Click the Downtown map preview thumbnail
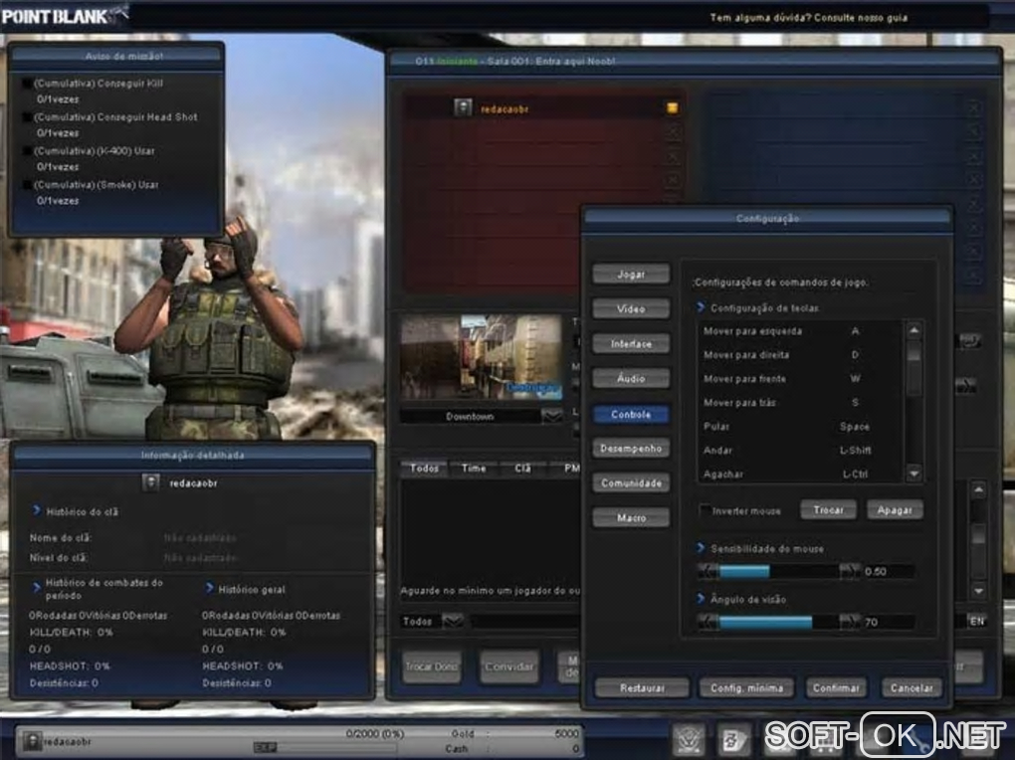 coord(481,357)
